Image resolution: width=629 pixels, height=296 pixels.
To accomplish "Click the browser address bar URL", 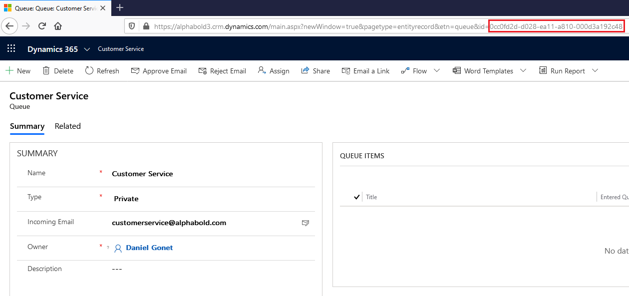I will click(389, 26).
